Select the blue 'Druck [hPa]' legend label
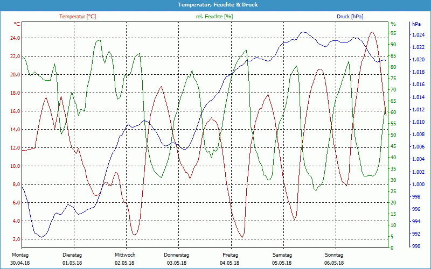Screen dimensions: 431x269 click(350, 17)
